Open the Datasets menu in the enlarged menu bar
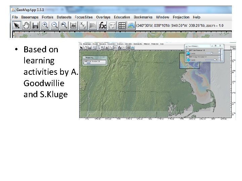 (x=64, y=17)
